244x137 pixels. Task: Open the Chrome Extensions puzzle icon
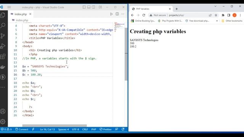tap(223, 15)
